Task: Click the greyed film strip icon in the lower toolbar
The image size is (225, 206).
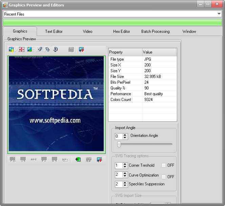Action: 89,160
